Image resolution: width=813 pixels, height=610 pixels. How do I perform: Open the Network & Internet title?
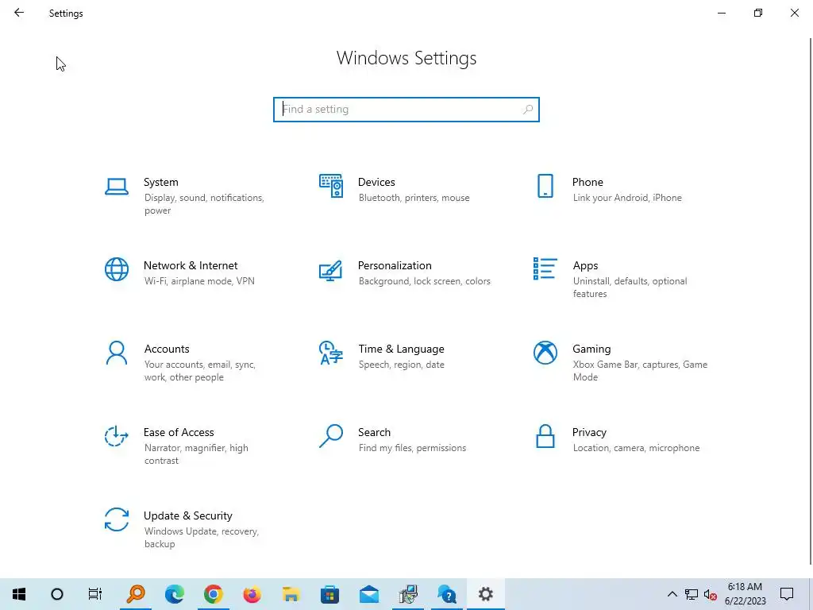click(191, 265)
